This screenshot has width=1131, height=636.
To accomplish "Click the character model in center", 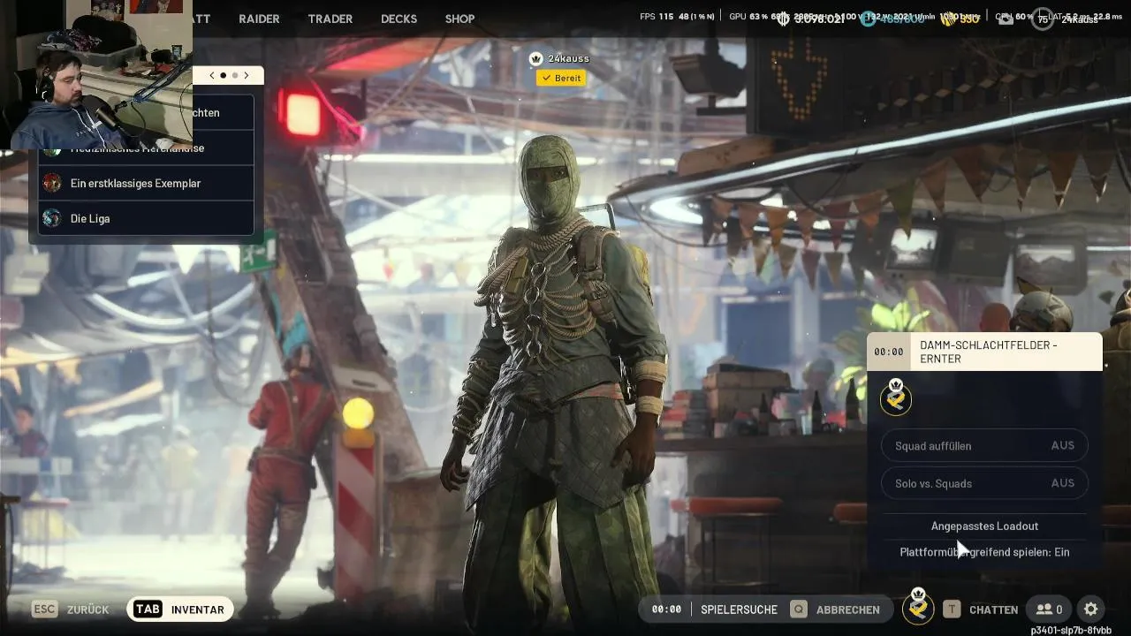I will click(x=557, y=380).
